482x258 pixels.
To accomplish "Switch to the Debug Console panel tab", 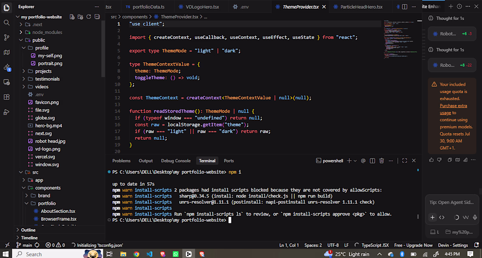I will pyautogui.click(x=176, y=161).
